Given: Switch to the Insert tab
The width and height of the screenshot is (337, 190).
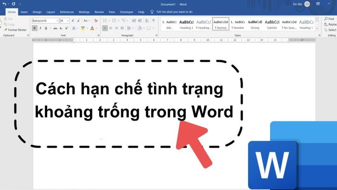Looking at the screenshot, I should tap(24, 12).
